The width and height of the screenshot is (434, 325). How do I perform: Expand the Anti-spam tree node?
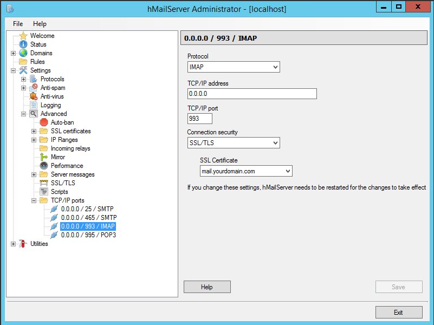click(x=23, y=88)
